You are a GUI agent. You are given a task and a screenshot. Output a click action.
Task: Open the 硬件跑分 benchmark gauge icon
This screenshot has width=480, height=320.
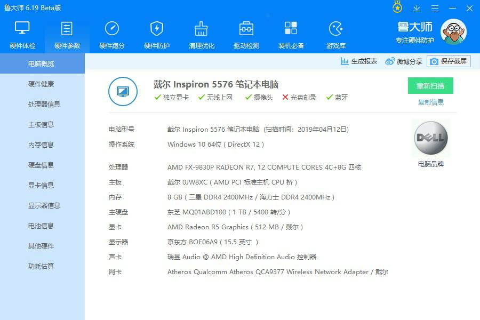pos(112,28)
